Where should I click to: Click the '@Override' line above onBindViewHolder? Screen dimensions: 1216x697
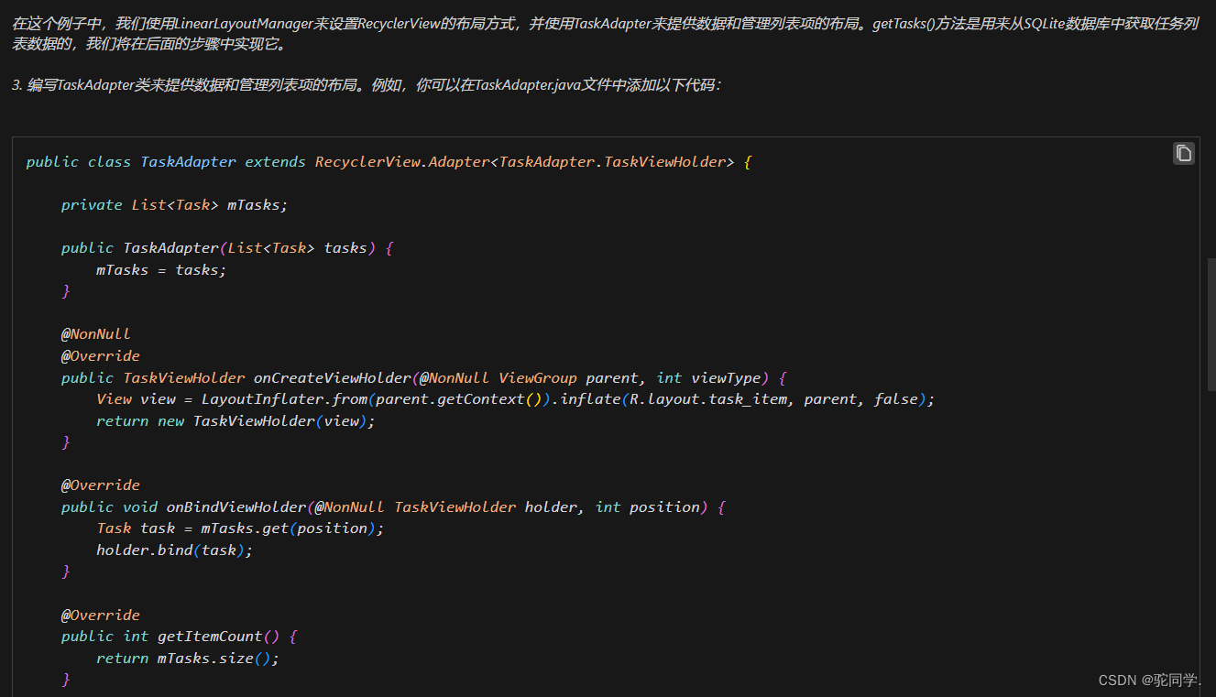101,485
